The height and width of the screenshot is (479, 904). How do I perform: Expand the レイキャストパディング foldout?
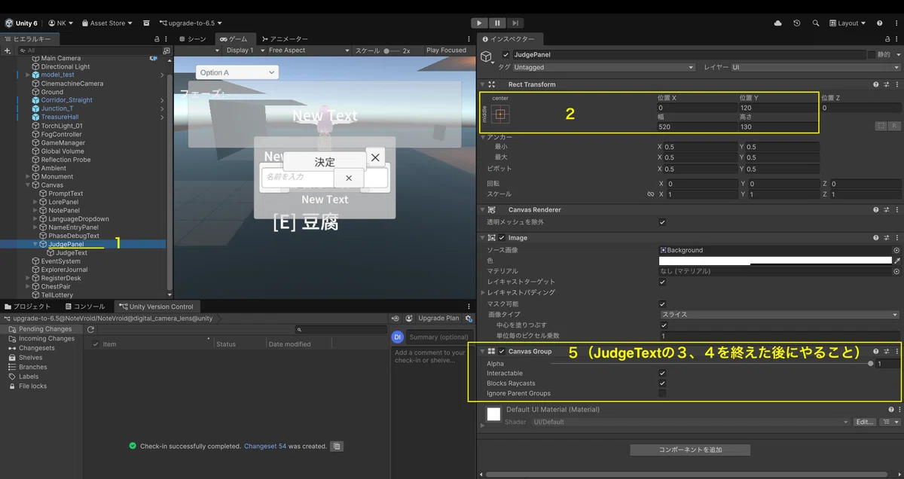484,292
